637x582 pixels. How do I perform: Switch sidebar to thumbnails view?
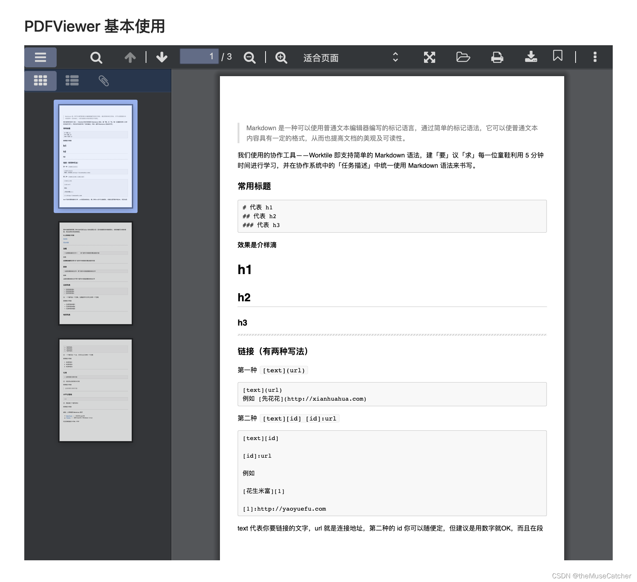point(40,80)
